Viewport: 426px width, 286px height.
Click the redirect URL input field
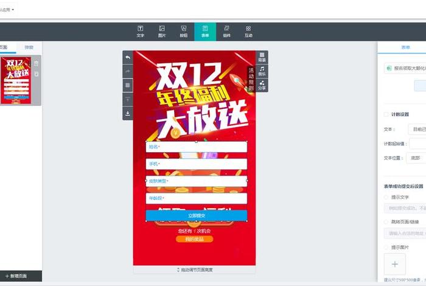tap(405, 233)
